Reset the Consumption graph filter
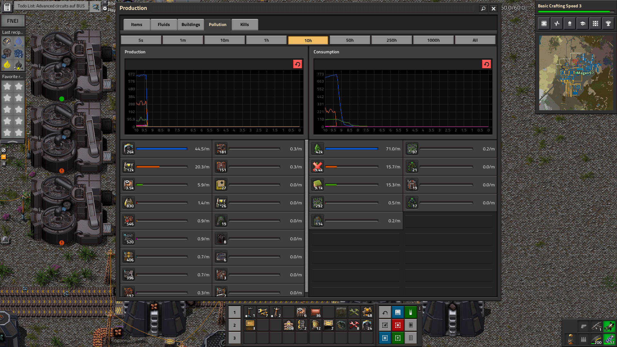This screenshot has width=617, height=347. click(487, 64)
